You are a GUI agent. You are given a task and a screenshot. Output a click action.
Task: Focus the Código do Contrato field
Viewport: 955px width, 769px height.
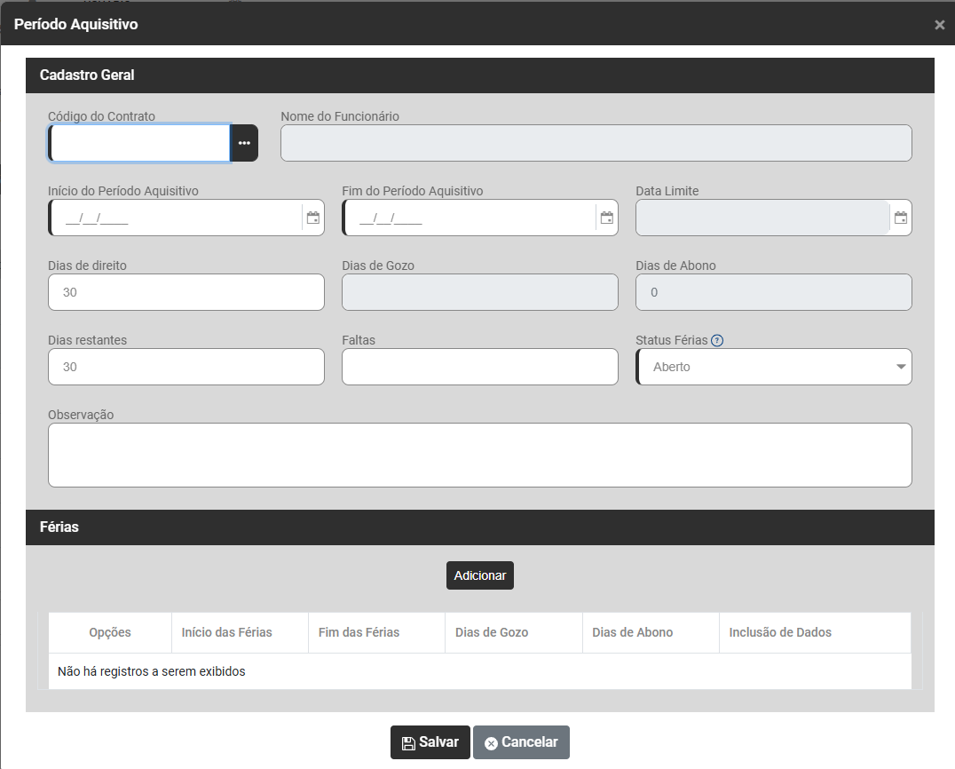tap(140, 143)
